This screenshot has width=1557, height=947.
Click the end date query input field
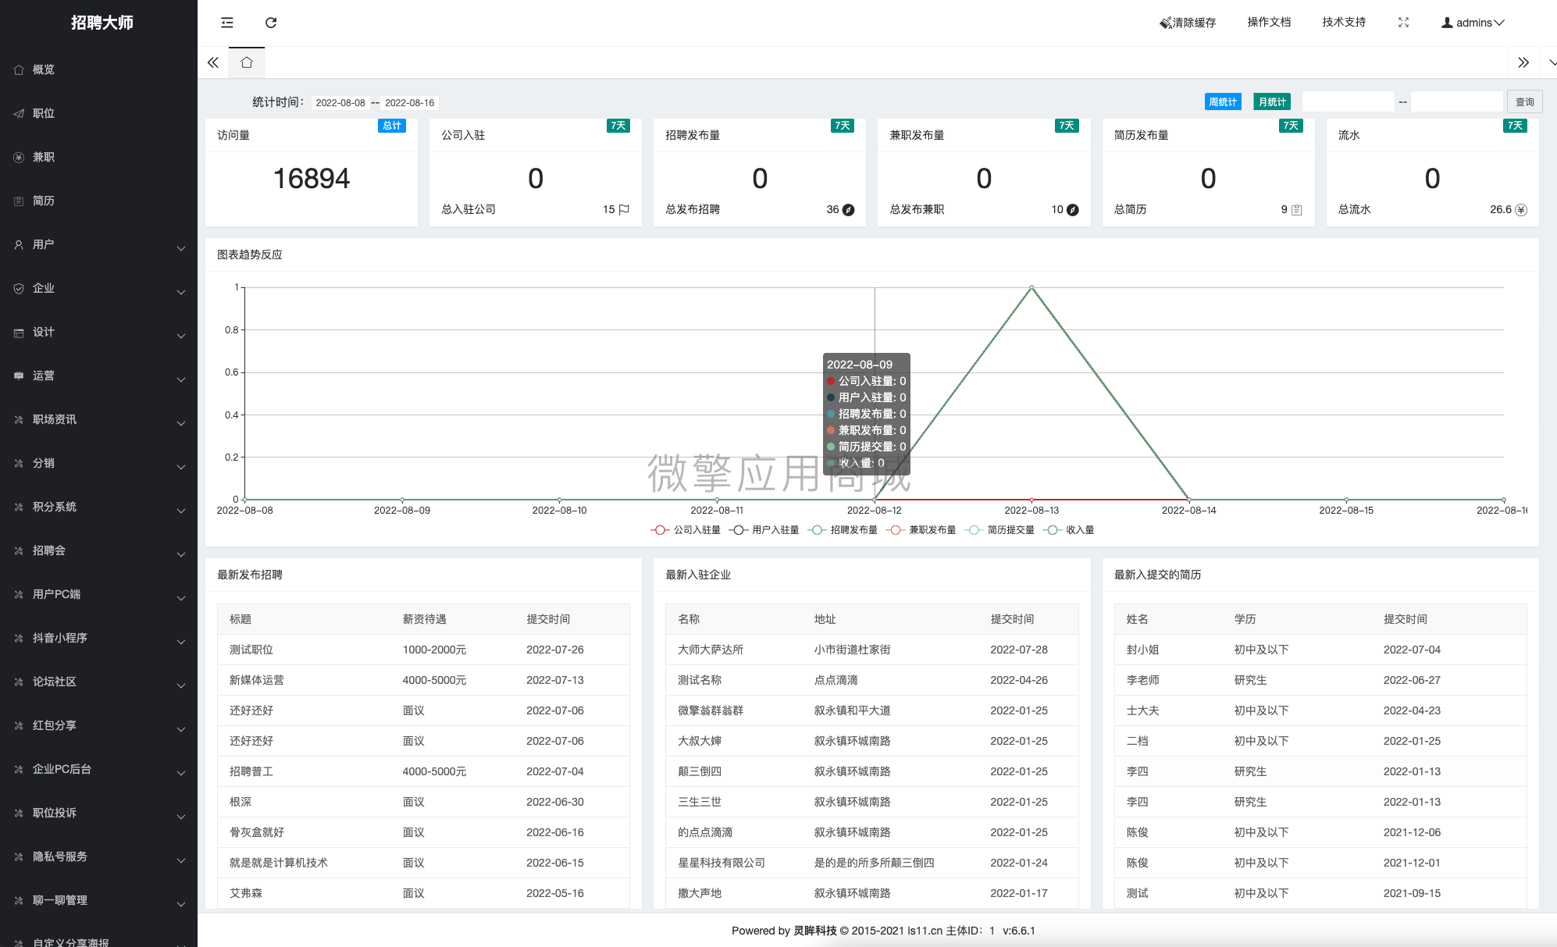(x=1457, y=101)
